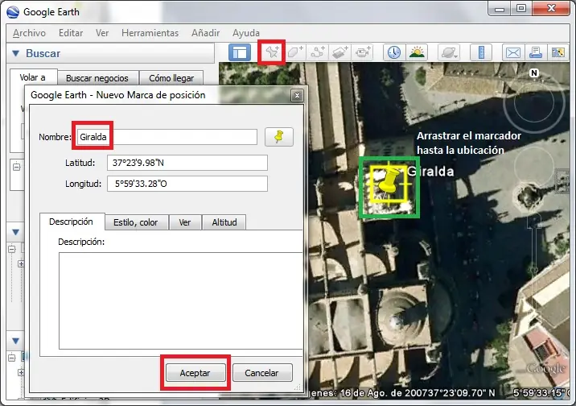
Task: Open the ruler measurement tool
Action: coord(481,52)
